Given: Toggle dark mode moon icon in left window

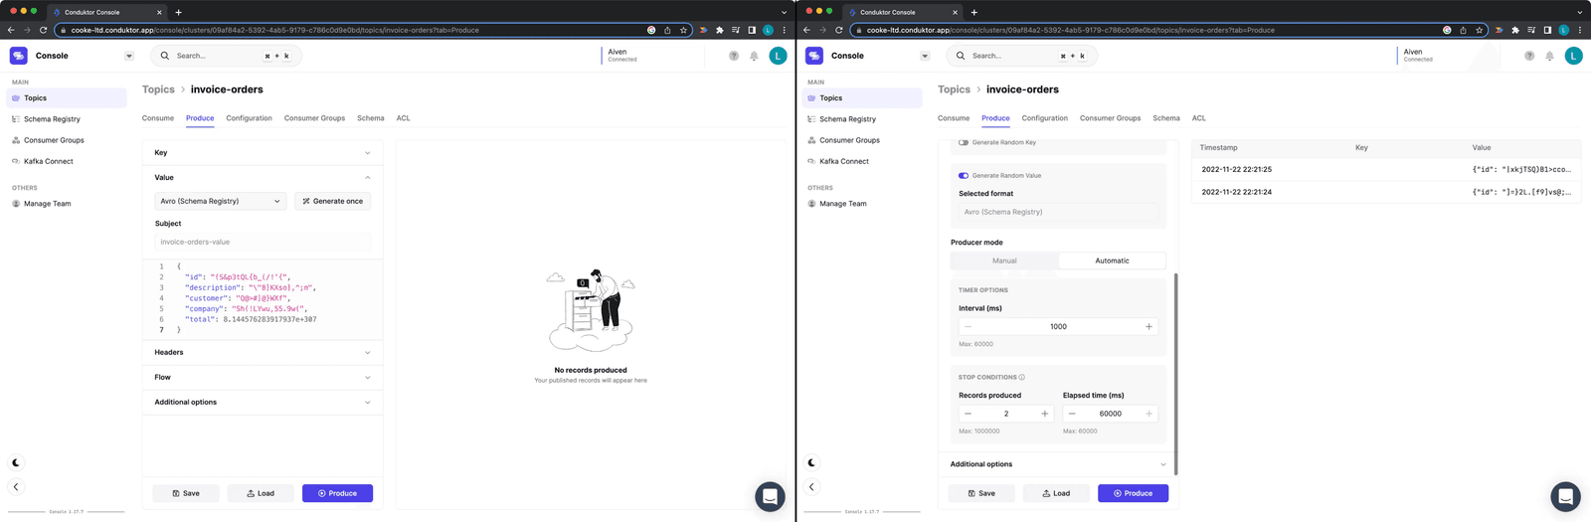Looking at the screenshot, I should click(16, 462).
